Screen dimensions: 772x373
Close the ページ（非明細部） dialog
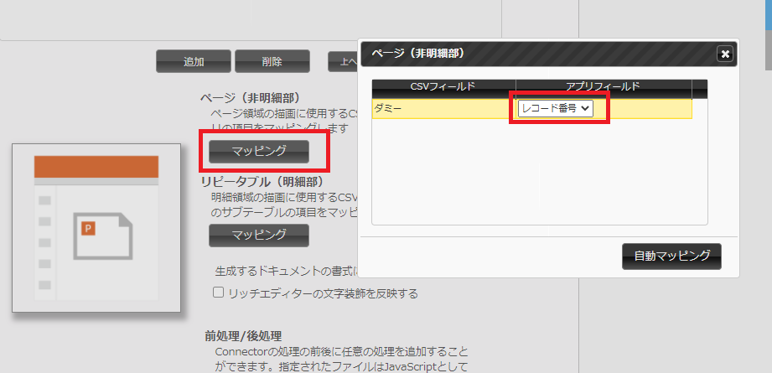point(725,54)
